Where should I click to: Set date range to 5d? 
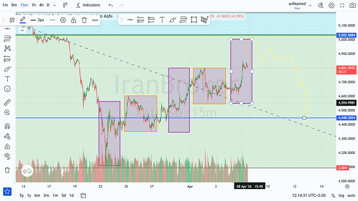[64, 195]
